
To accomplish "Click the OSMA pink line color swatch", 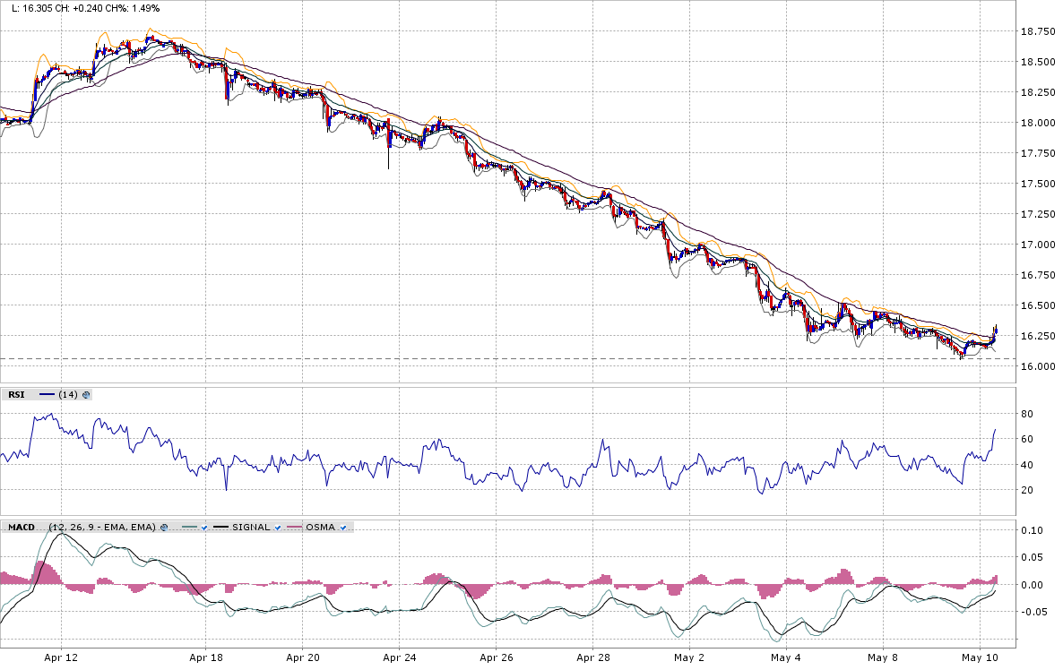I will tap(294, 528).
